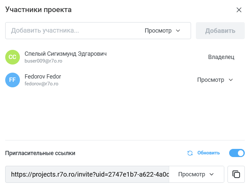Click the Обновить link text

point(209,153)
